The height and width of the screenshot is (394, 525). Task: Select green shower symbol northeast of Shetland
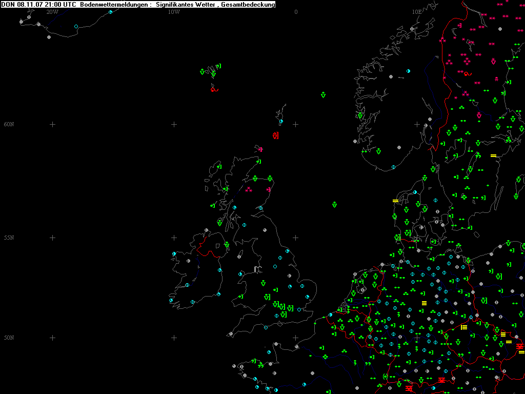(324, 95)
